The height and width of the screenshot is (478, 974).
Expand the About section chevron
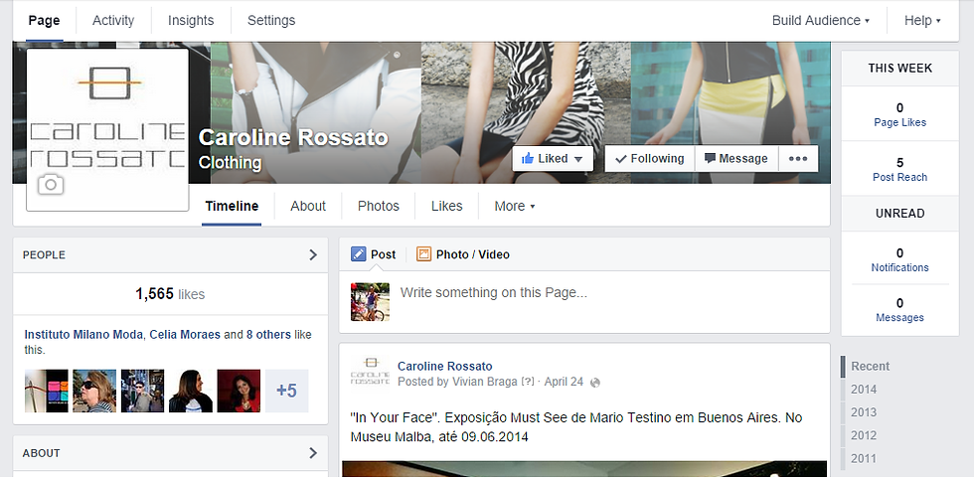pos(313,453)
